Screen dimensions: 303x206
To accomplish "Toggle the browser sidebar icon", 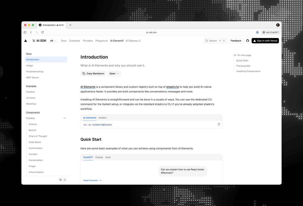I will 25,32.
